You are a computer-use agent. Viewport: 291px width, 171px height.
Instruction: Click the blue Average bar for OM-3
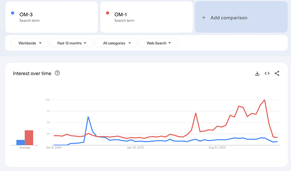click(20, 142)
